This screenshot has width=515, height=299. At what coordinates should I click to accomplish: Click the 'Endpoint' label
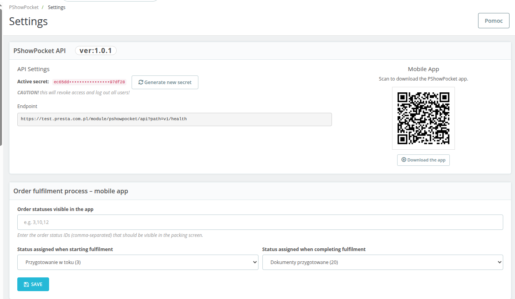coord(27,106)
